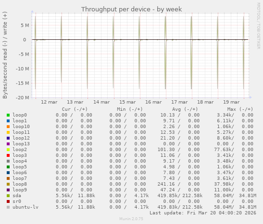Viewport: 263px width, 224px height.
Task: Click the 14 mar x-axis label
Action: tap(101, 102)
